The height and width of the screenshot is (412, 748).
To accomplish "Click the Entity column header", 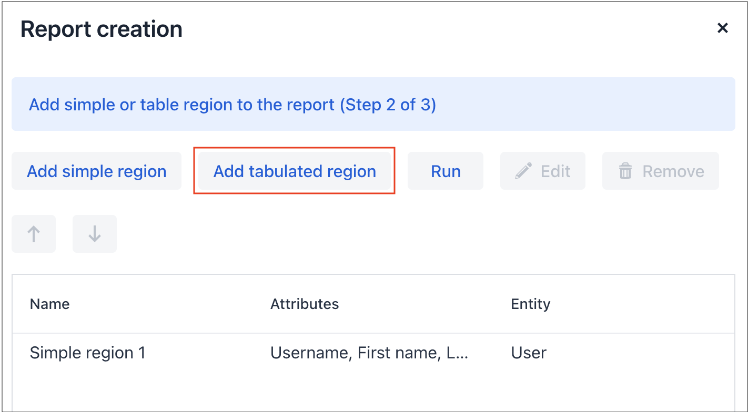I will (x=530, y=304).
